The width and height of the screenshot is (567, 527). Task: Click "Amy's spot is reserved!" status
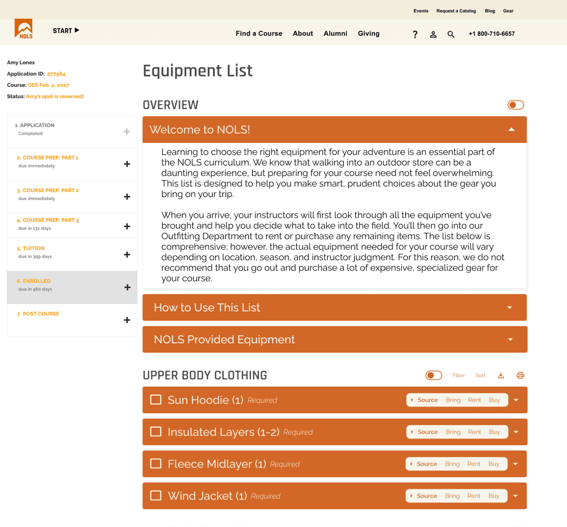(55, 96)
